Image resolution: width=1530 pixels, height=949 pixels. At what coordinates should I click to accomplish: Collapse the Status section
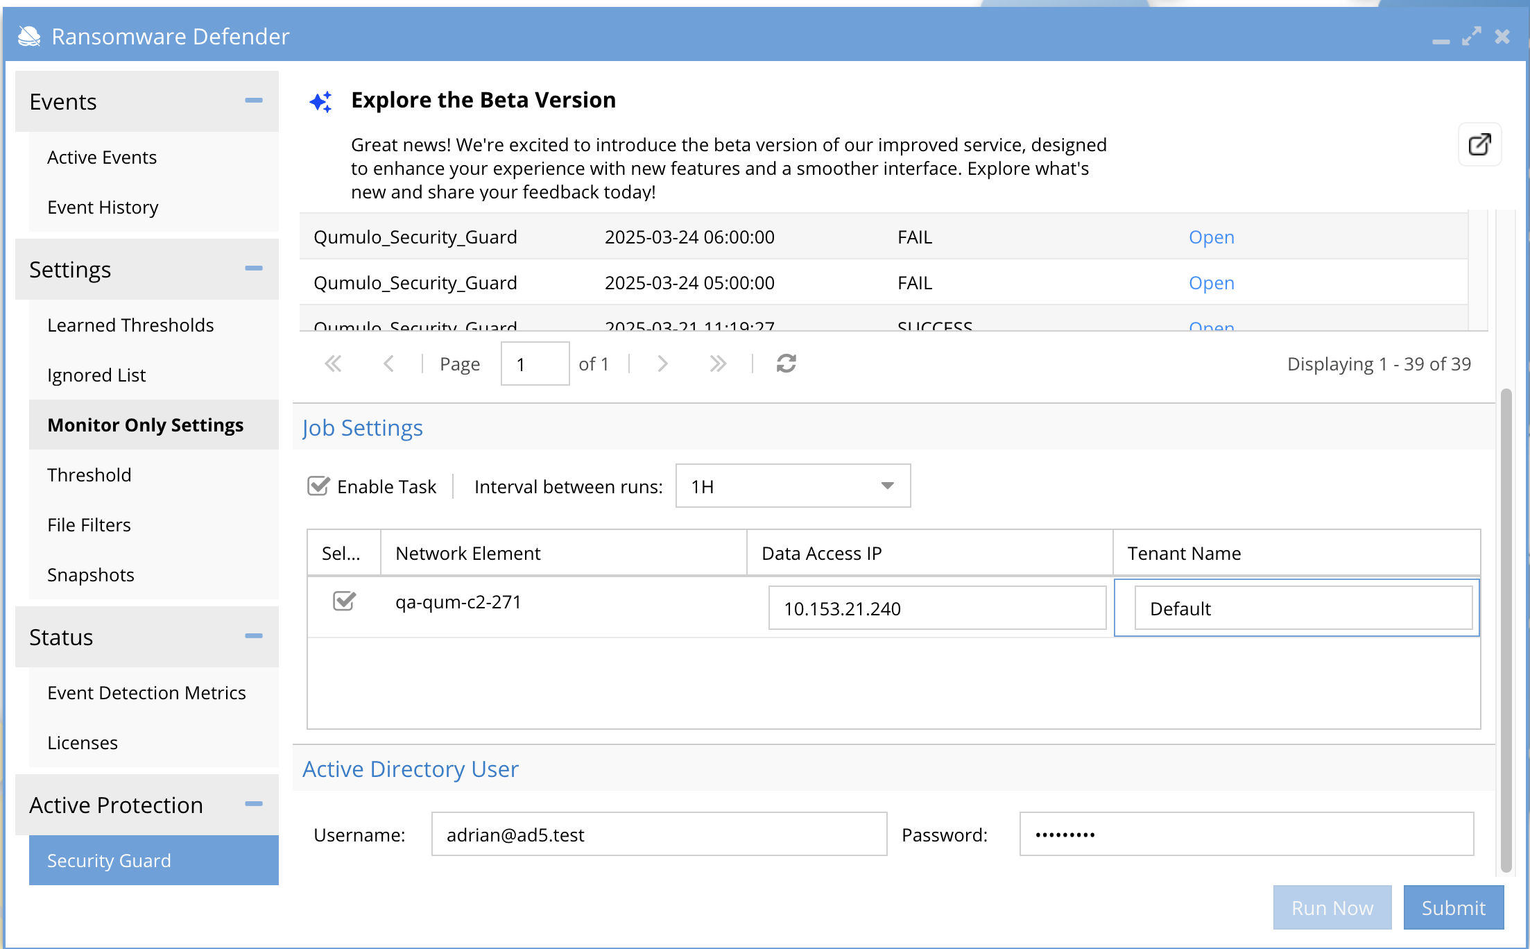click(x=254, y=636)
